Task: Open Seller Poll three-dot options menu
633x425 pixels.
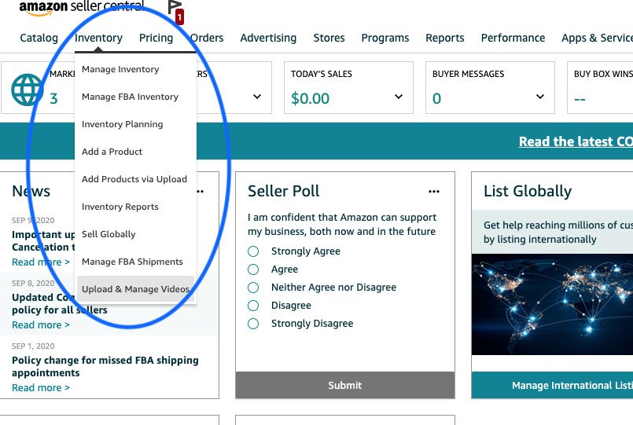Action: pyautogui.click(x=434, y=191)
